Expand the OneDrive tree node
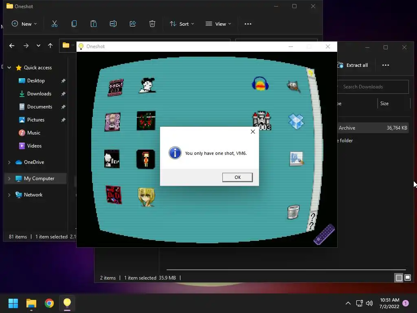 pos(9,162)
